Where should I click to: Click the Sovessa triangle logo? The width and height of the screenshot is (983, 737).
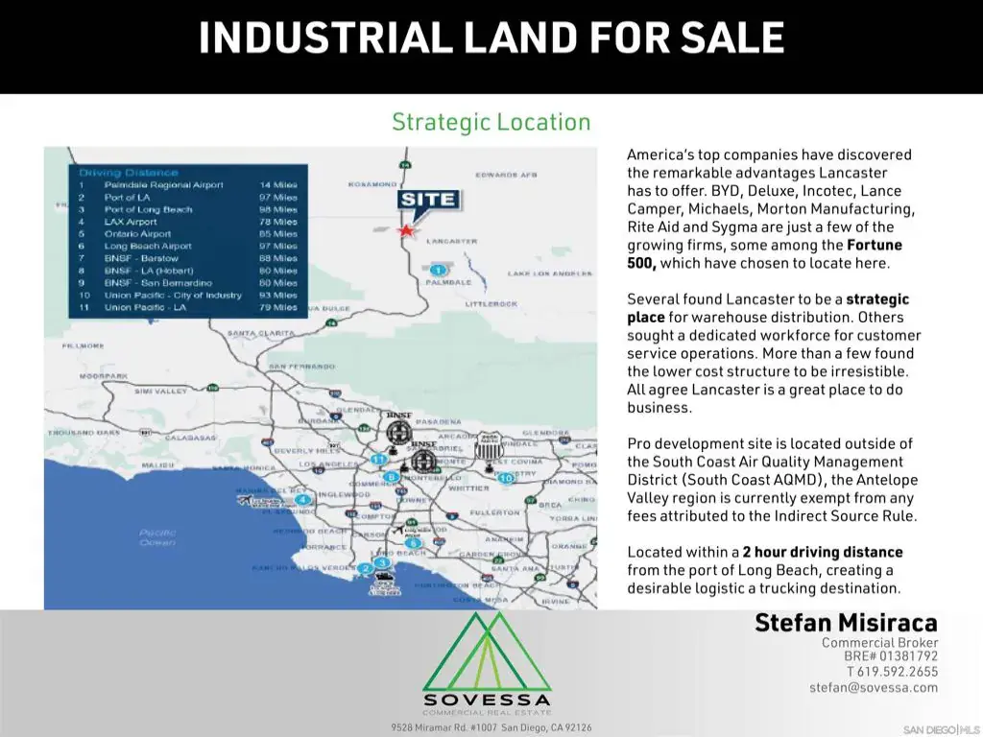coord(487,652)
